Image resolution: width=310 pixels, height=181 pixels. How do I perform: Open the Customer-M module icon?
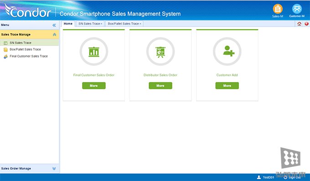[297, 9]
